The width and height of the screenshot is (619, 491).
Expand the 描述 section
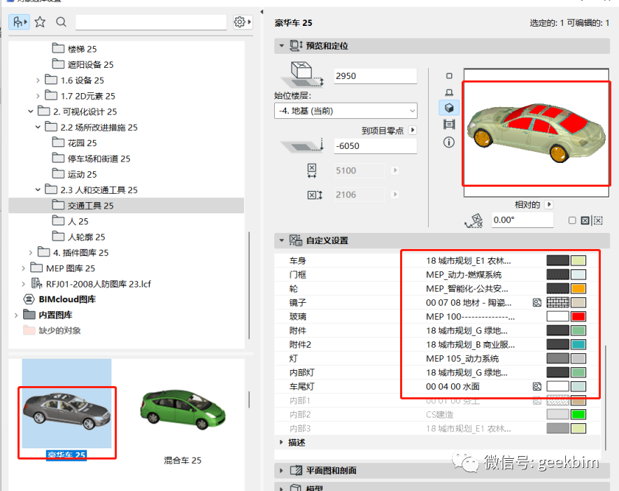click(281, 442)
